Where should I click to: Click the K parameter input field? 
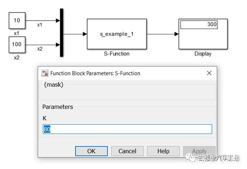(128, 129)
